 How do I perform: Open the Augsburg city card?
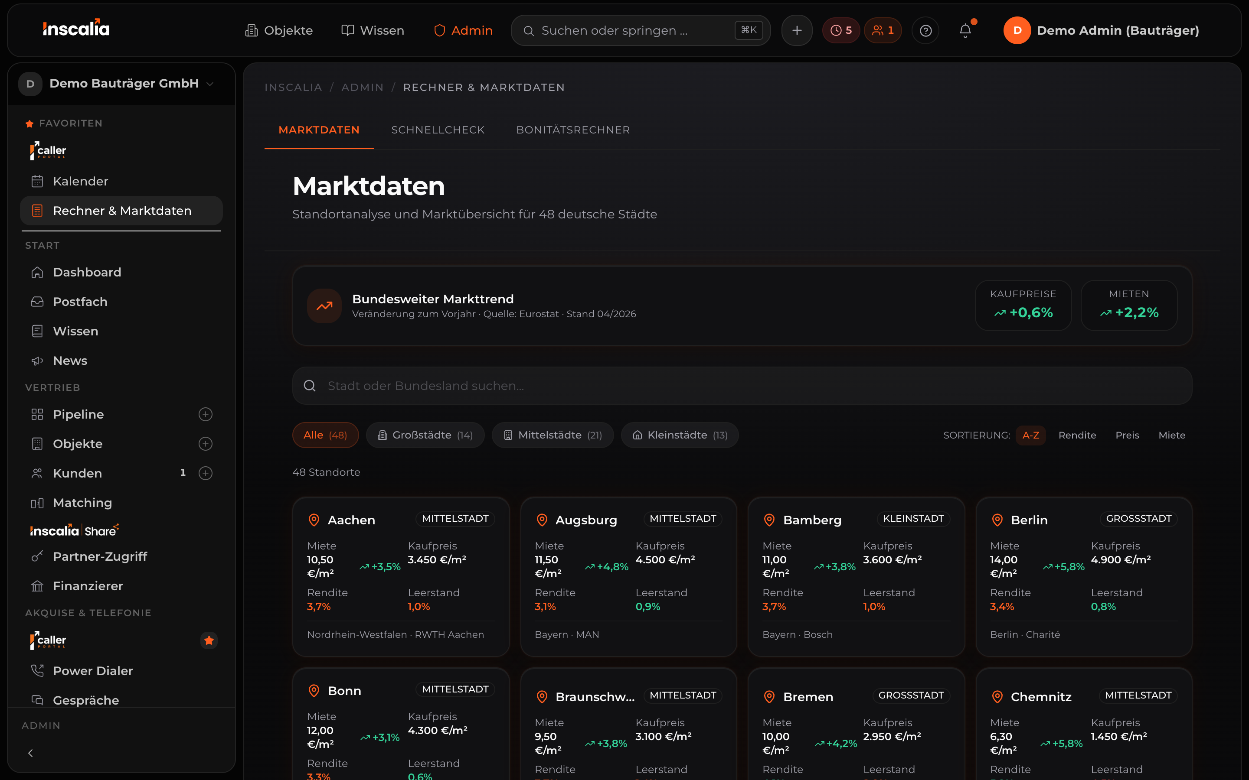pos(628,577)
